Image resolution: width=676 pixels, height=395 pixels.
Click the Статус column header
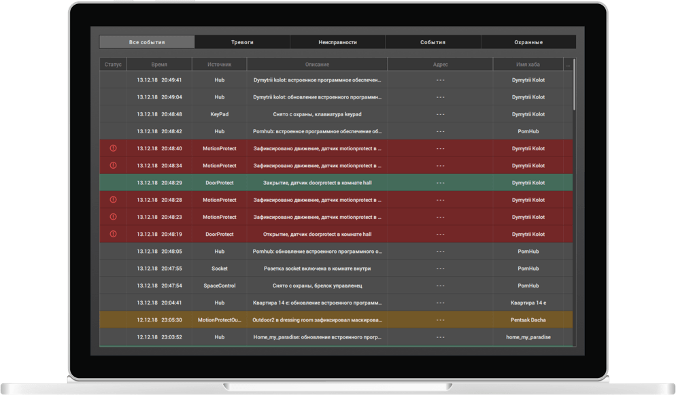(113, 65)
